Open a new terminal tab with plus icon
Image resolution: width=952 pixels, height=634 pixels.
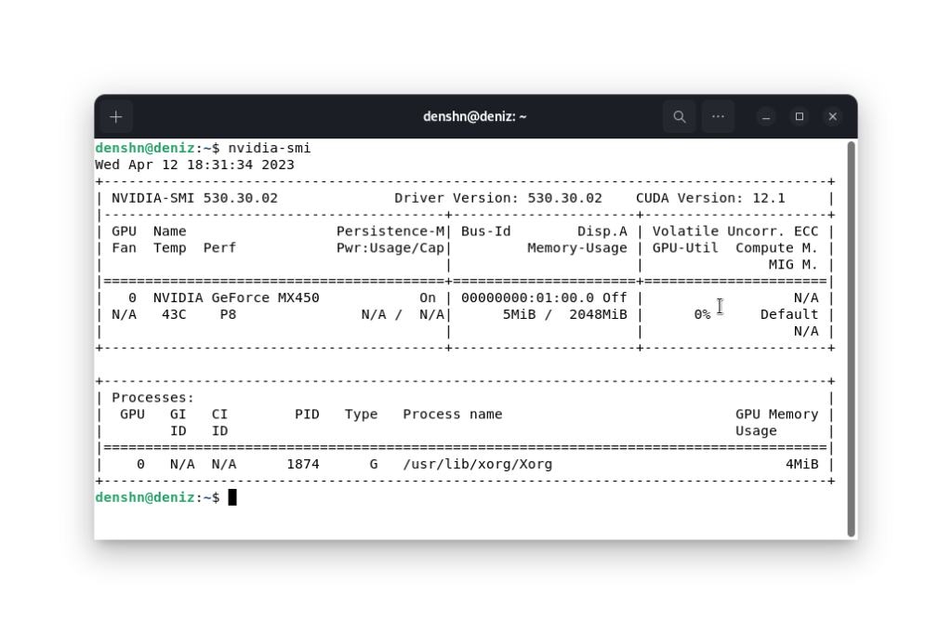[116, 116]
